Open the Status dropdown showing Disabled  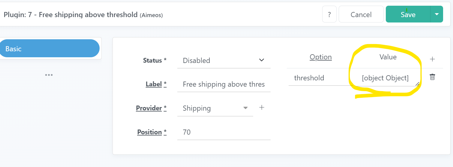click(224, 60)
